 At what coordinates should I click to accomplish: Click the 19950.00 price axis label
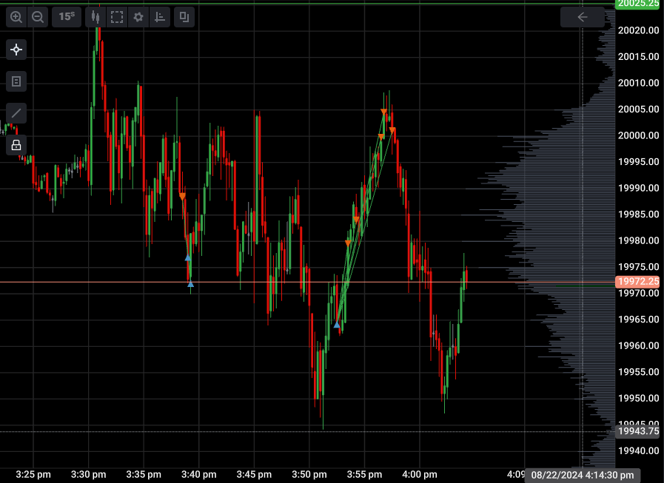[639, 399]
